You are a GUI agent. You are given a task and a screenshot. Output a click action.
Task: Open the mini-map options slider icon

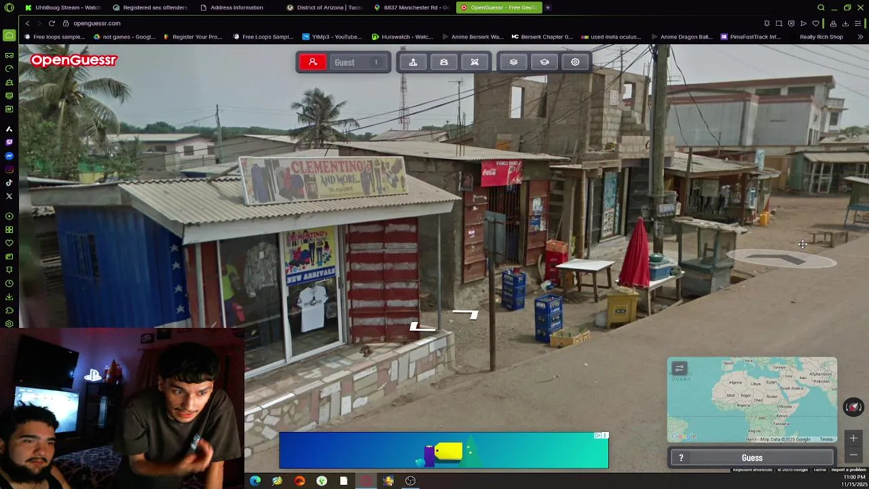tap(680, 368)
